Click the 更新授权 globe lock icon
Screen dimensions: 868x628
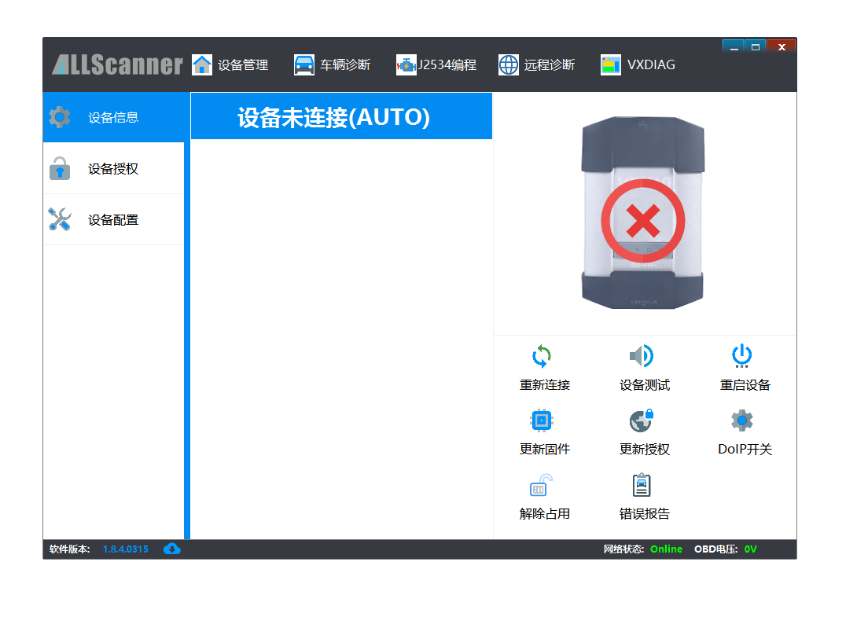click(642, 421)
